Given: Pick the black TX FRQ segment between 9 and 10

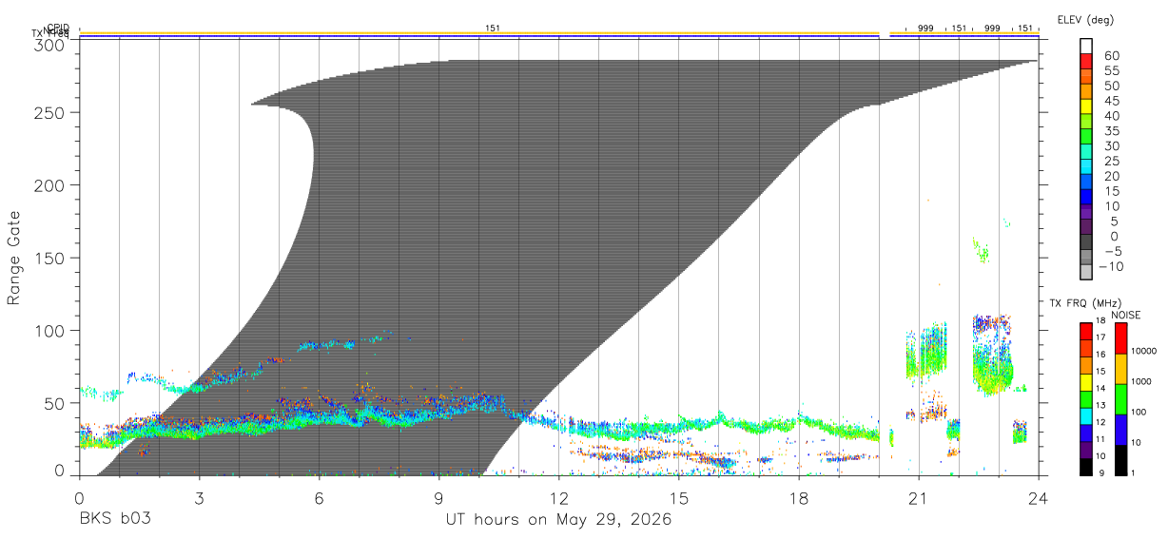Looking at the screenshot, I should tap(1086, 465).
